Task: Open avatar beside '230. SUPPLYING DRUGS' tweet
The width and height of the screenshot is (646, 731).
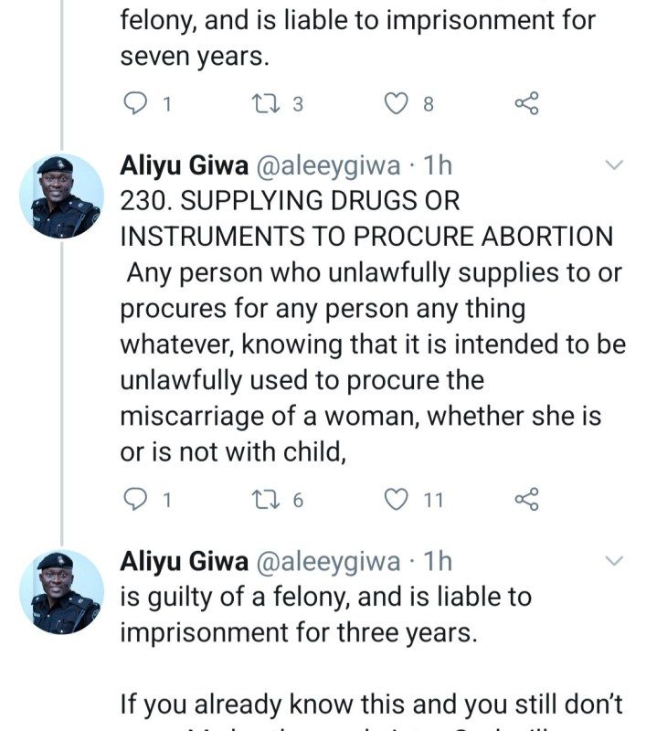Action: 61,196
